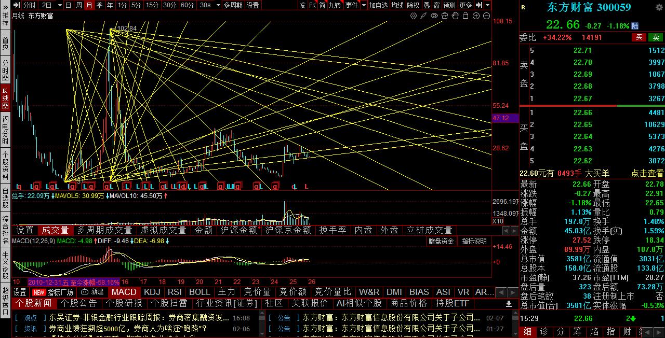The image size is (665, 338).
Task: Select the 年 yearly period
Action: click(110, 5)
